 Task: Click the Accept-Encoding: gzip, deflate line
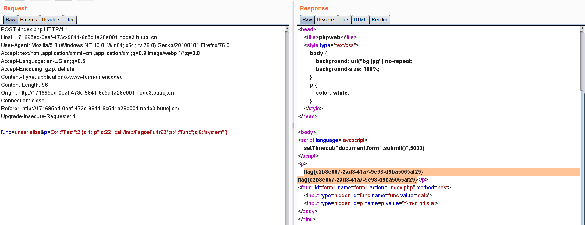point(37,69)
